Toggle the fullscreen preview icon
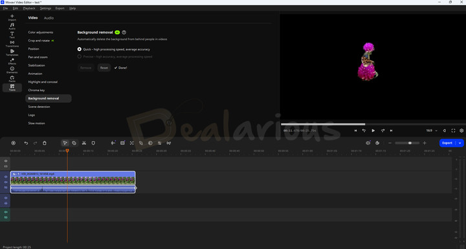The height and width of the screenshot is (249, 466). (453, 131)
